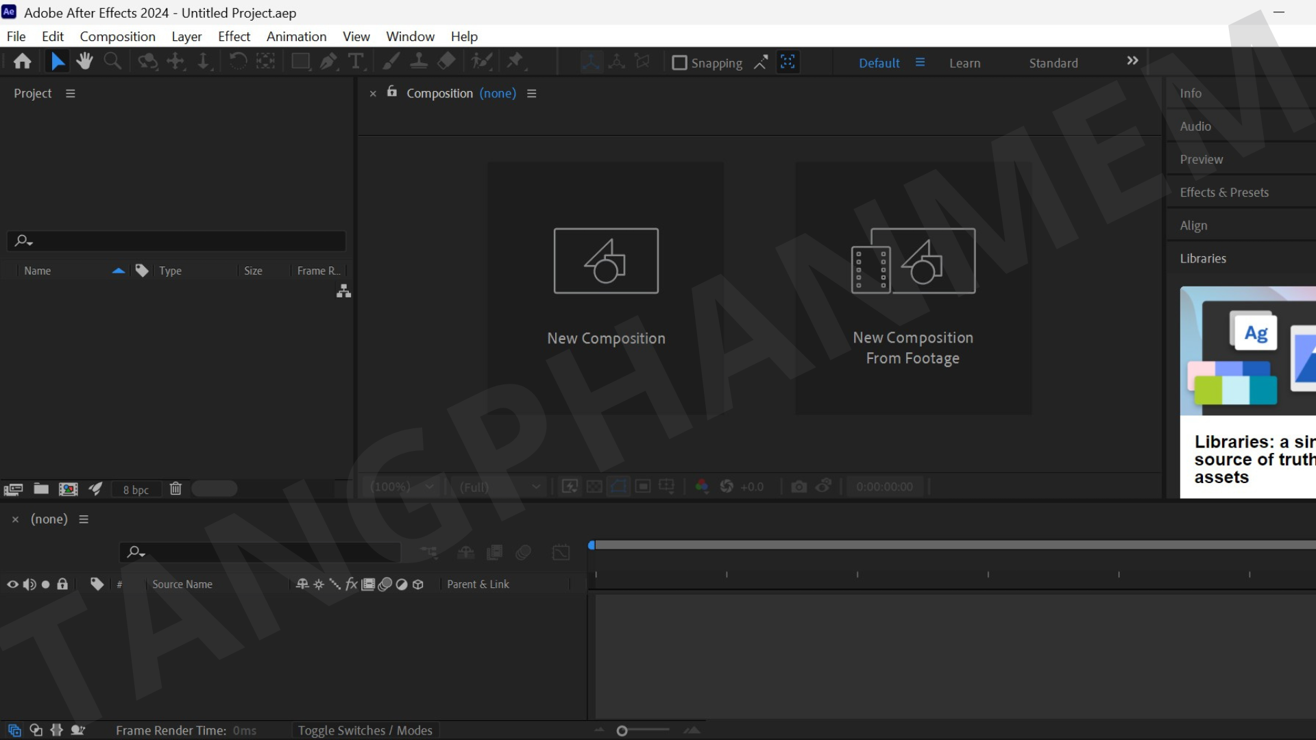The width and height of the screenshot is (1316, 740).
Task: Activate the Zoom tool
Action: (x=112, y=61)
